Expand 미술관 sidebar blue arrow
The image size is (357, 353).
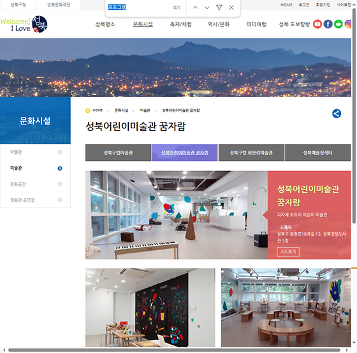60,169
